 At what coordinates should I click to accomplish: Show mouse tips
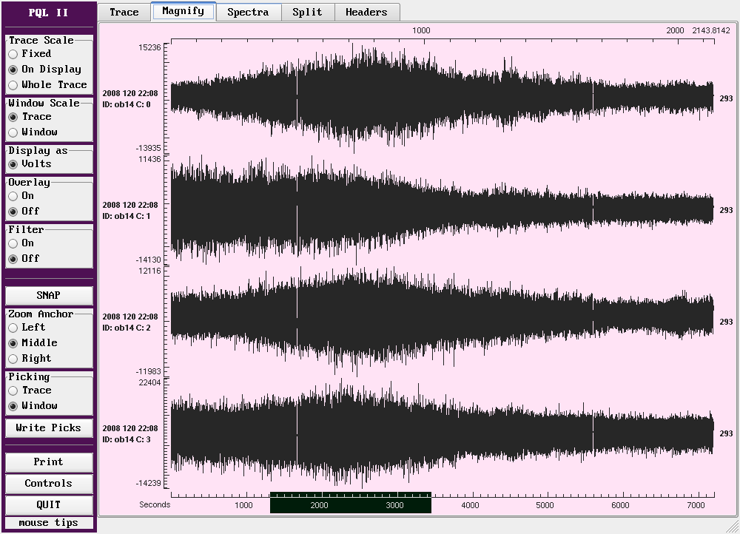49,523
